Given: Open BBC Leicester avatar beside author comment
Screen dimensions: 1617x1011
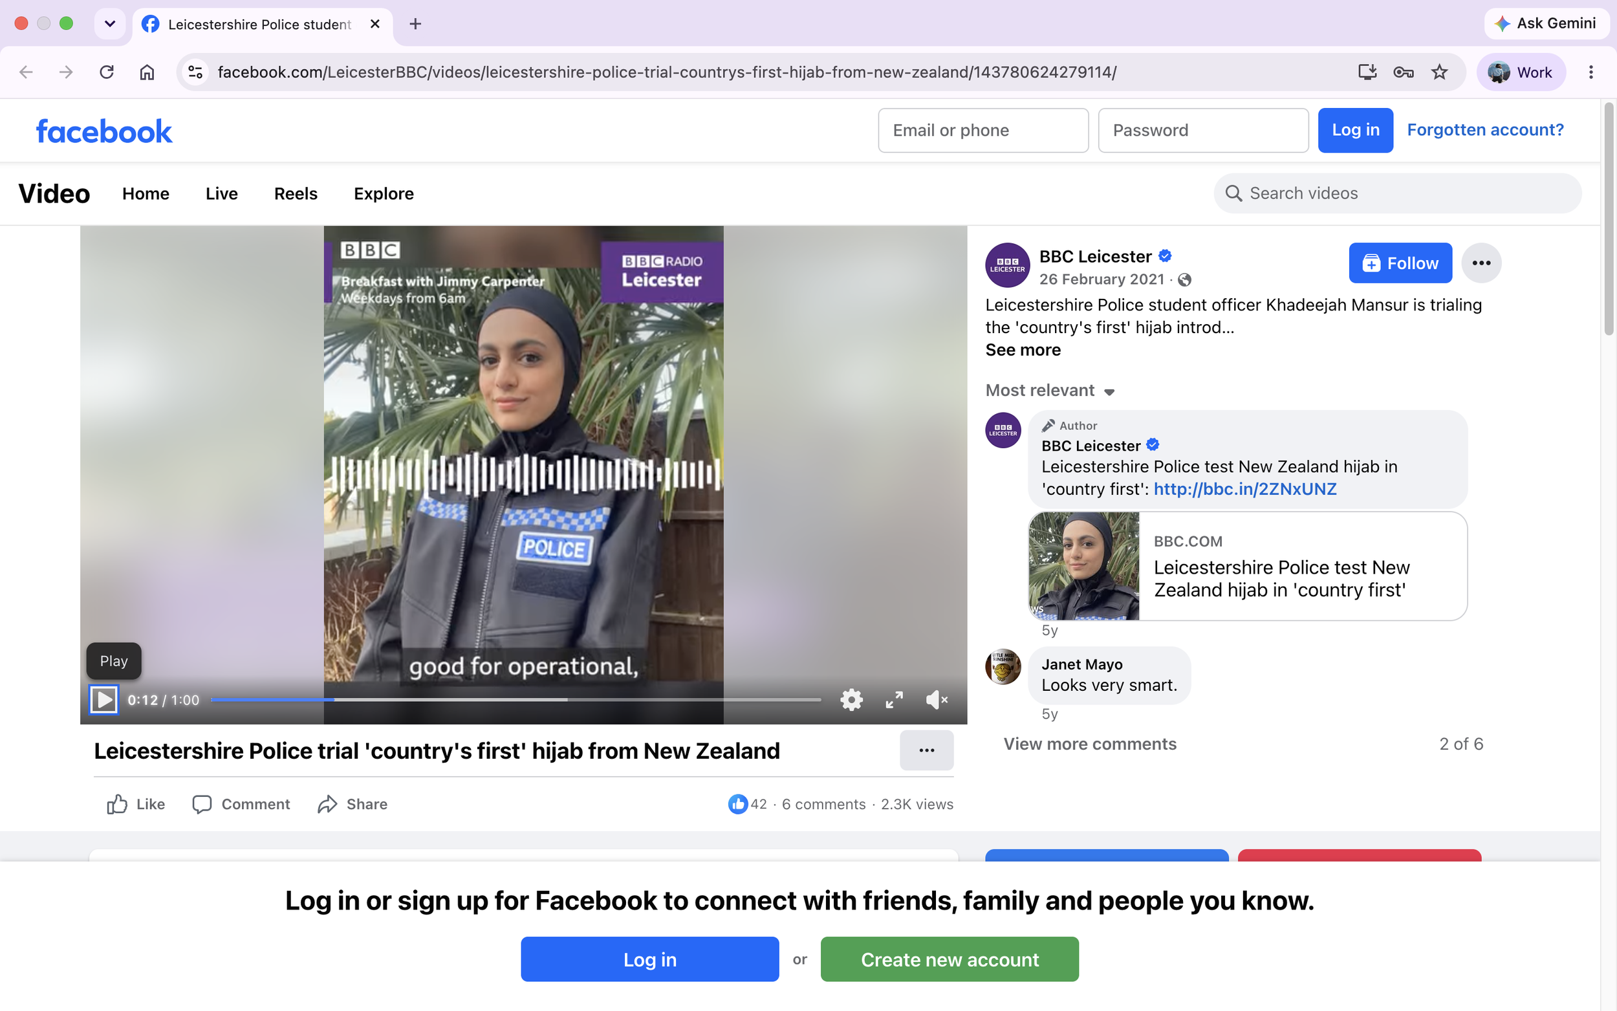Looking at the screenshot, I should (x=1003, y=430).
